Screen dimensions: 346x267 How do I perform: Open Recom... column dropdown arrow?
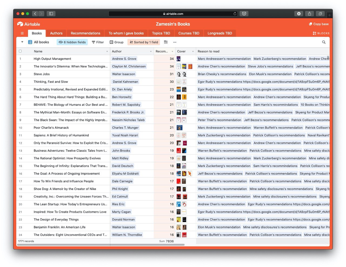coord(172,51)
